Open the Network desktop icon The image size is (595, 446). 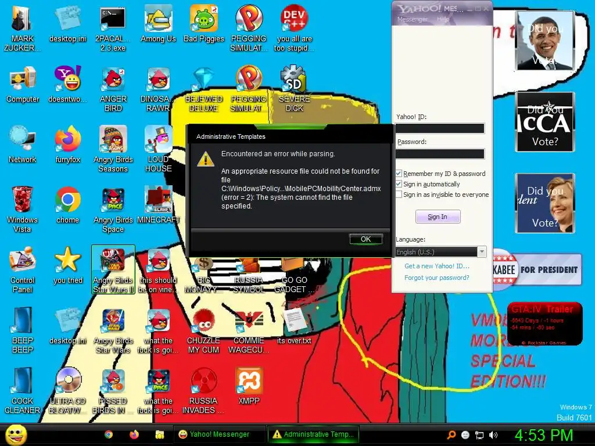(23, 145)
